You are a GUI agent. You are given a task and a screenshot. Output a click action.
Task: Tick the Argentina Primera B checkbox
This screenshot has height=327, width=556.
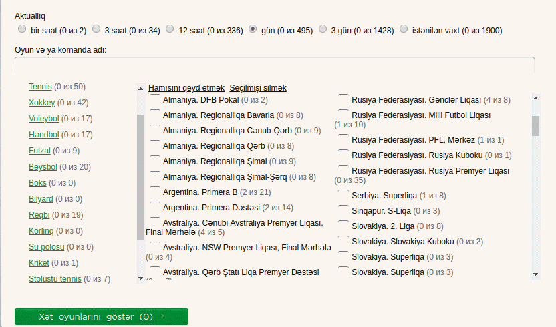click(155, 191)
